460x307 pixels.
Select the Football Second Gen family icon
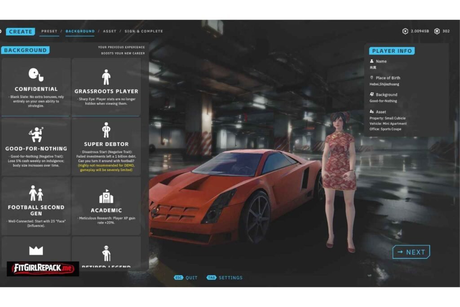[36, 193]
